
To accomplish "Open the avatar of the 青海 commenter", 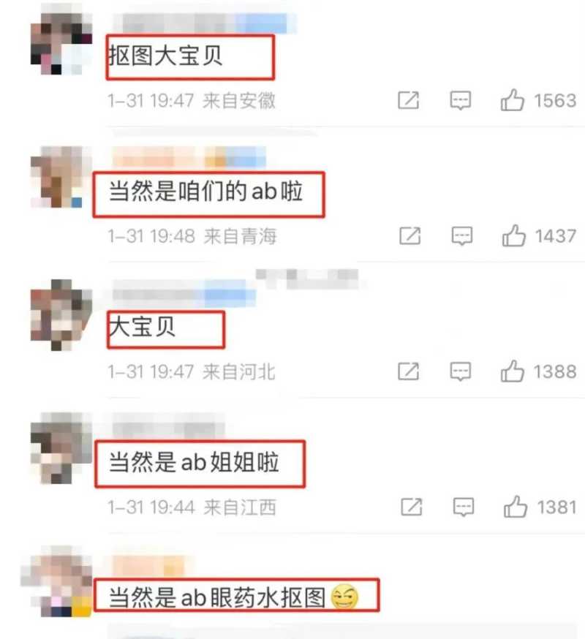I will [x=61, y=178].
